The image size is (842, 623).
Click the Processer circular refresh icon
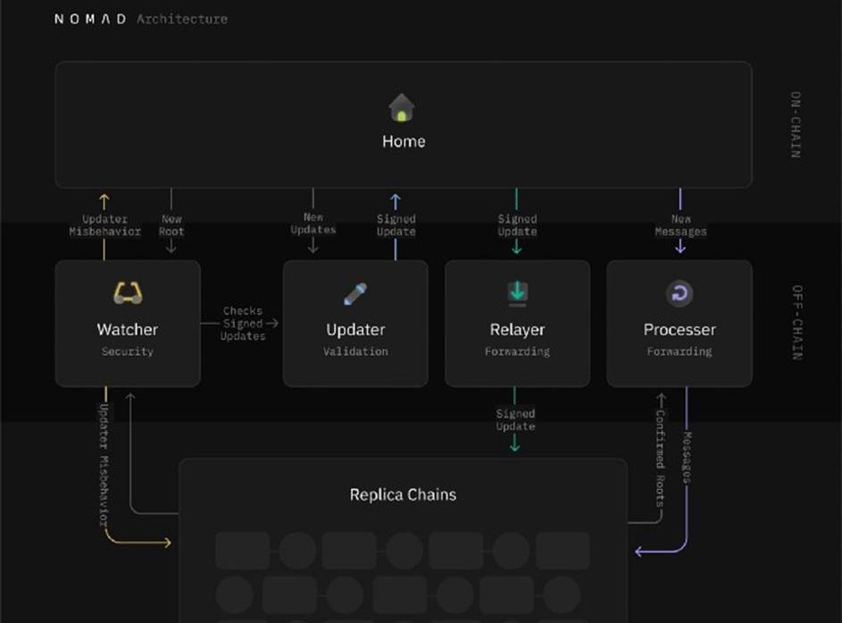click(679, 294)
